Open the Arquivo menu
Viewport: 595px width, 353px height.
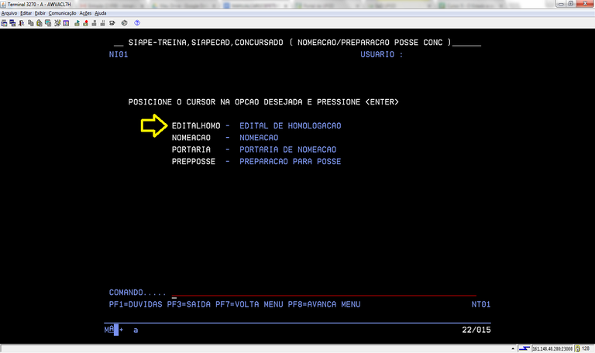pyautogui.click(x=9, y=13)
